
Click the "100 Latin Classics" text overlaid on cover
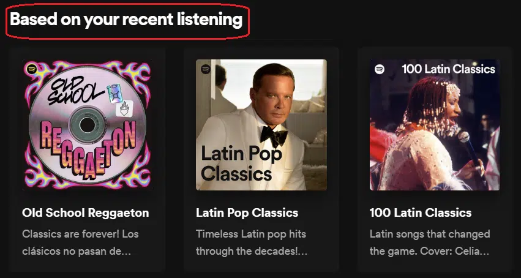(448, 69)
